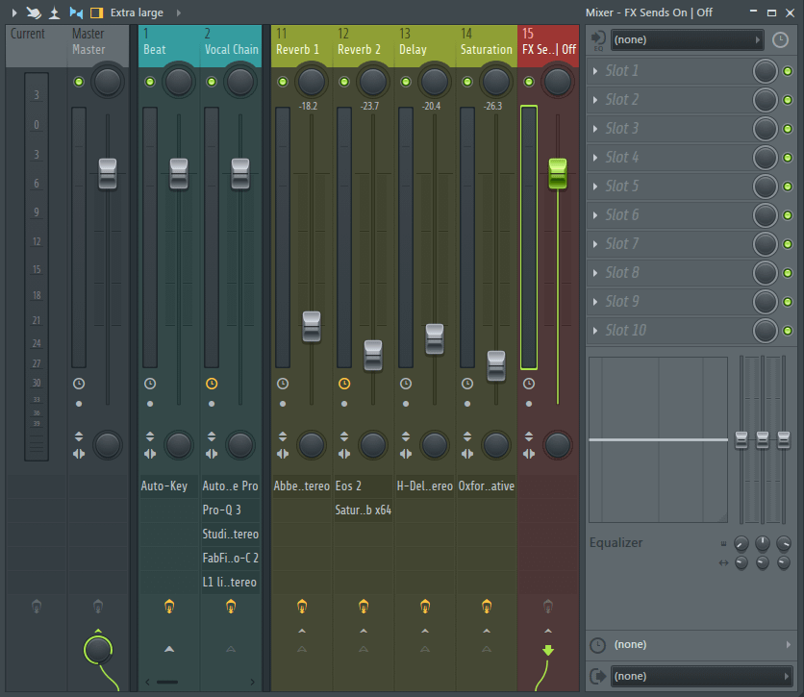This screenshot has height=697, width=804.
Task: Open the Auto-Key plugin on Beat track
Action: pyautogui.click(x=169, y=486)
